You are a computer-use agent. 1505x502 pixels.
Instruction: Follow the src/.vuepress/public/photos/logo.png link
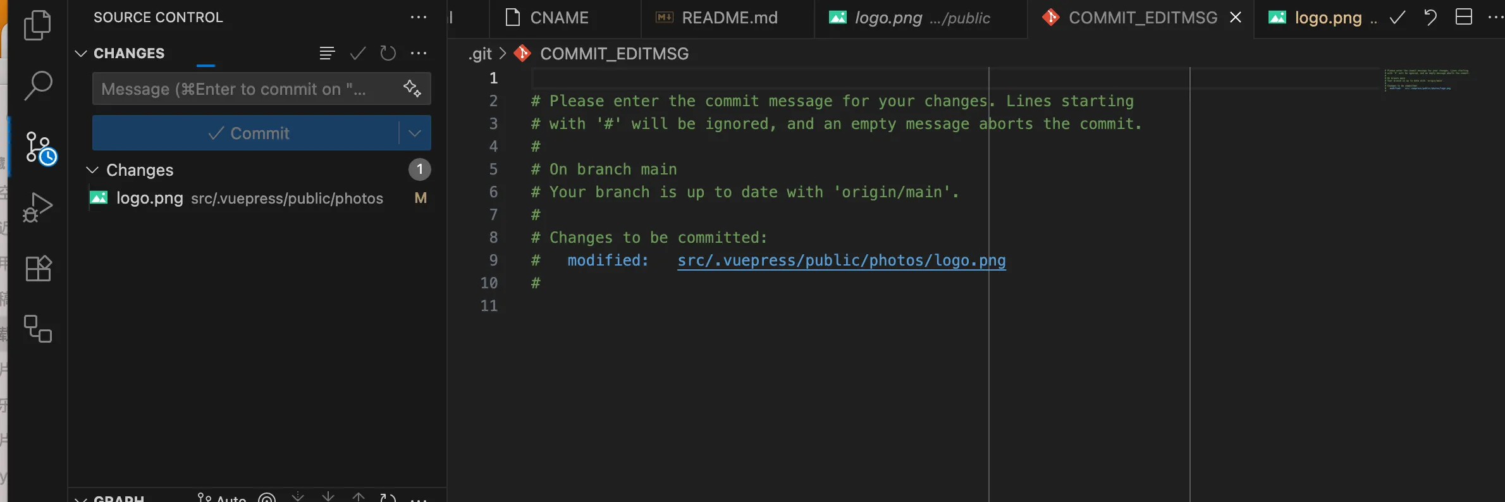pyautogui.click(x=841, y=260)
